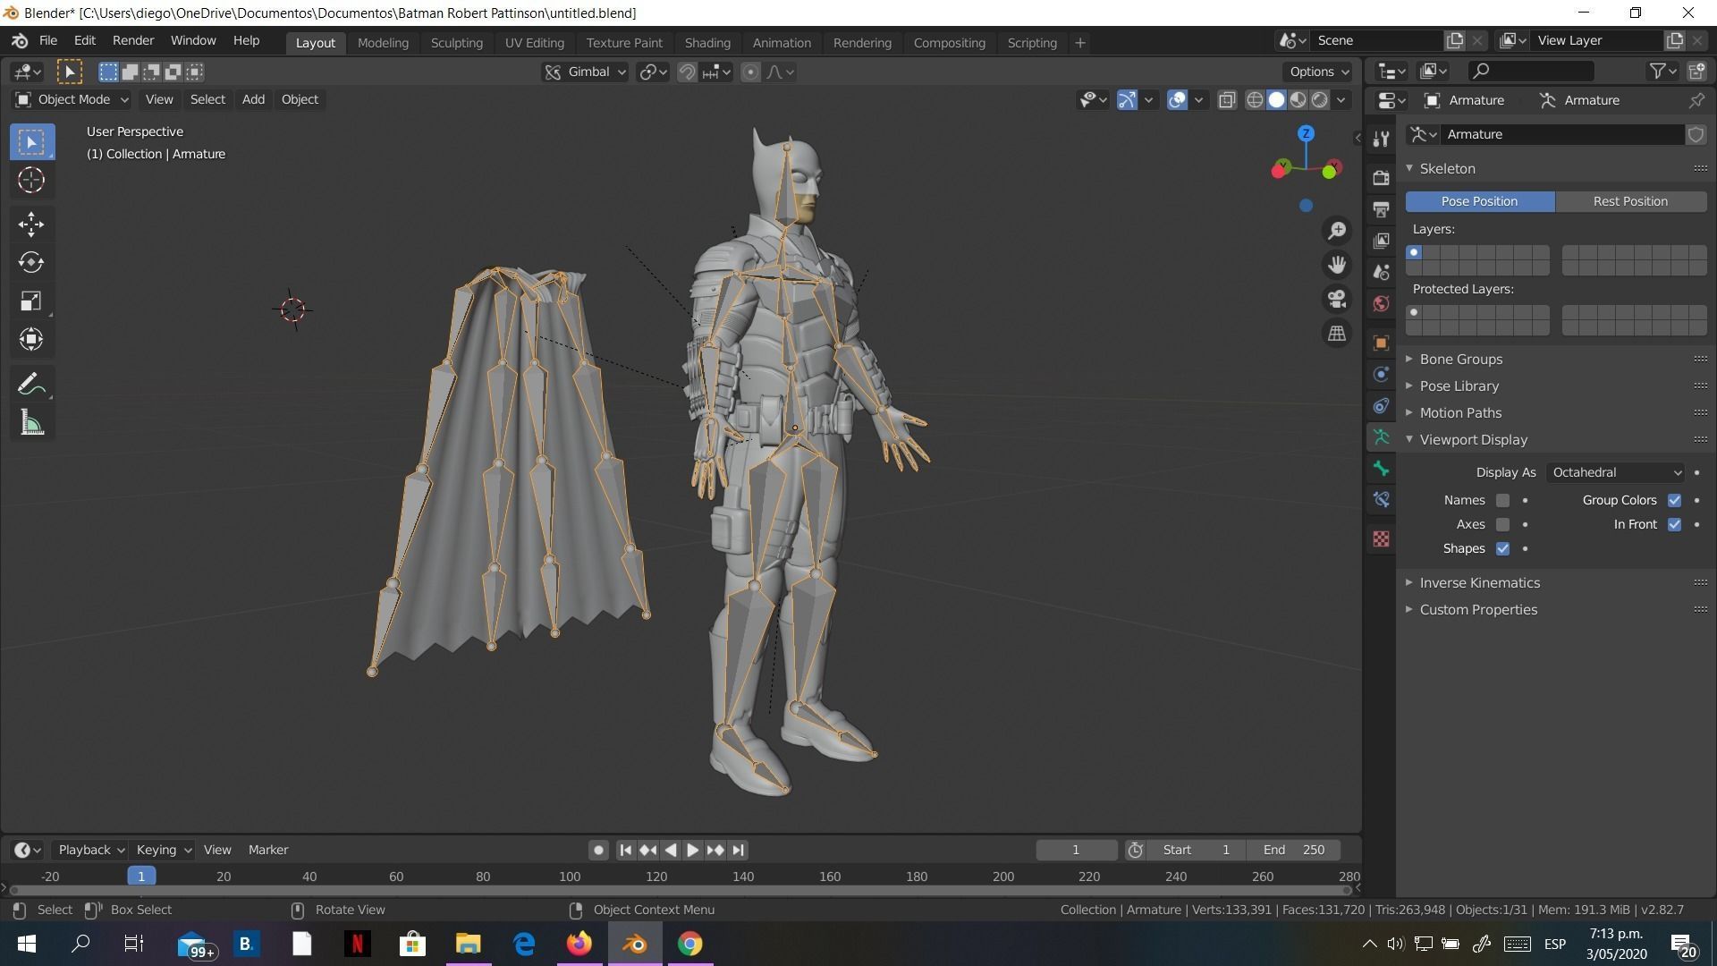Click the pan view hand icon
The image size is (1717, 966).
(x=1337, y=265)
